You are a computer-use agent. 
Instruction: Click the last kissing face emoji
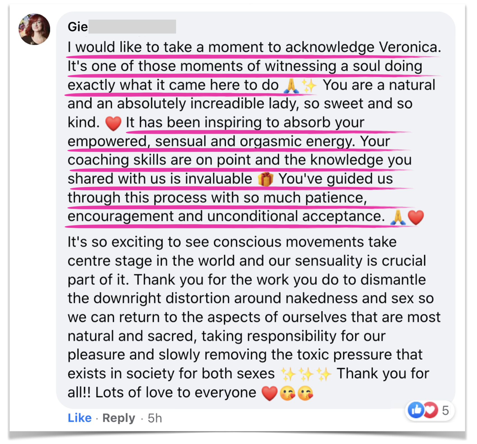pyautogui.click(x=305, y=393)
